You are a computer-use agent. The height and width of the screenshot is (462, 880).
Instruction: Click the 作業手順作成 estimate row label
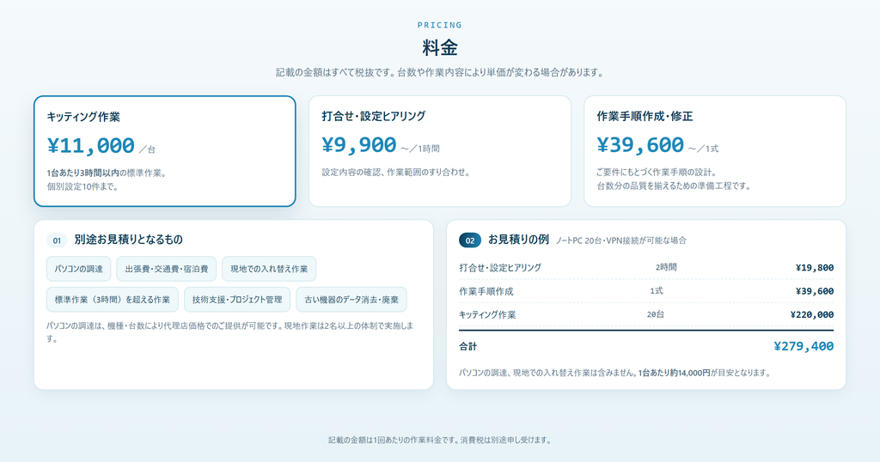pyautogui.click(x=486, y=292)
